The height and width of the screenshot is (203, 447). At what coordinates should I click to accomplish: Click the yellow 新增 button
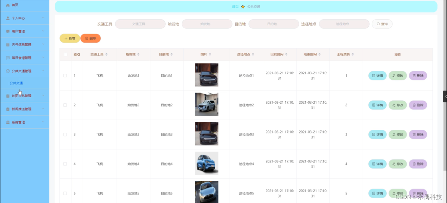click(70, 39)
